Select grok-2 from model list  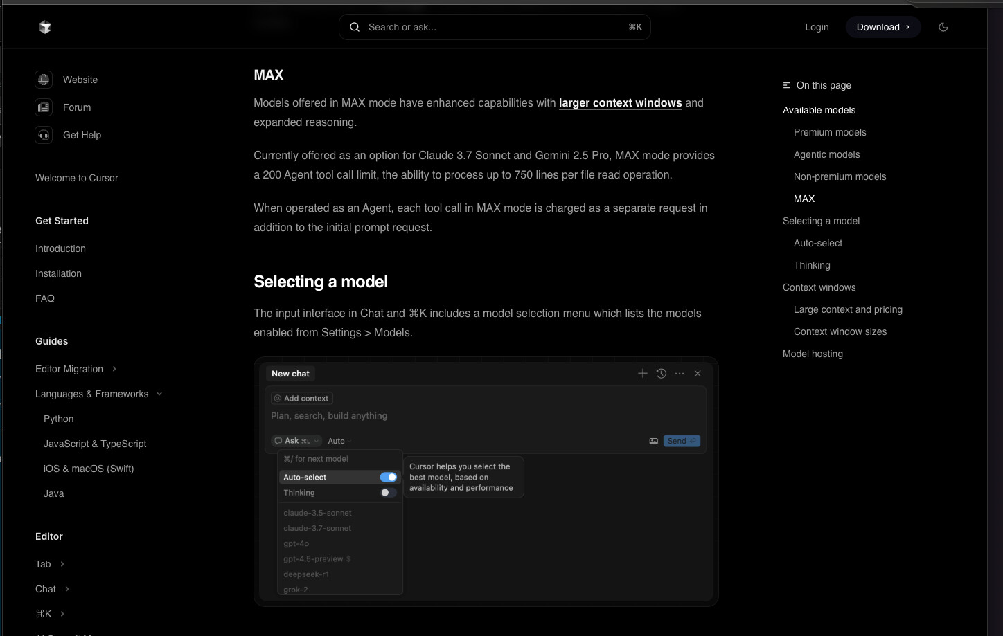[296, 590]
